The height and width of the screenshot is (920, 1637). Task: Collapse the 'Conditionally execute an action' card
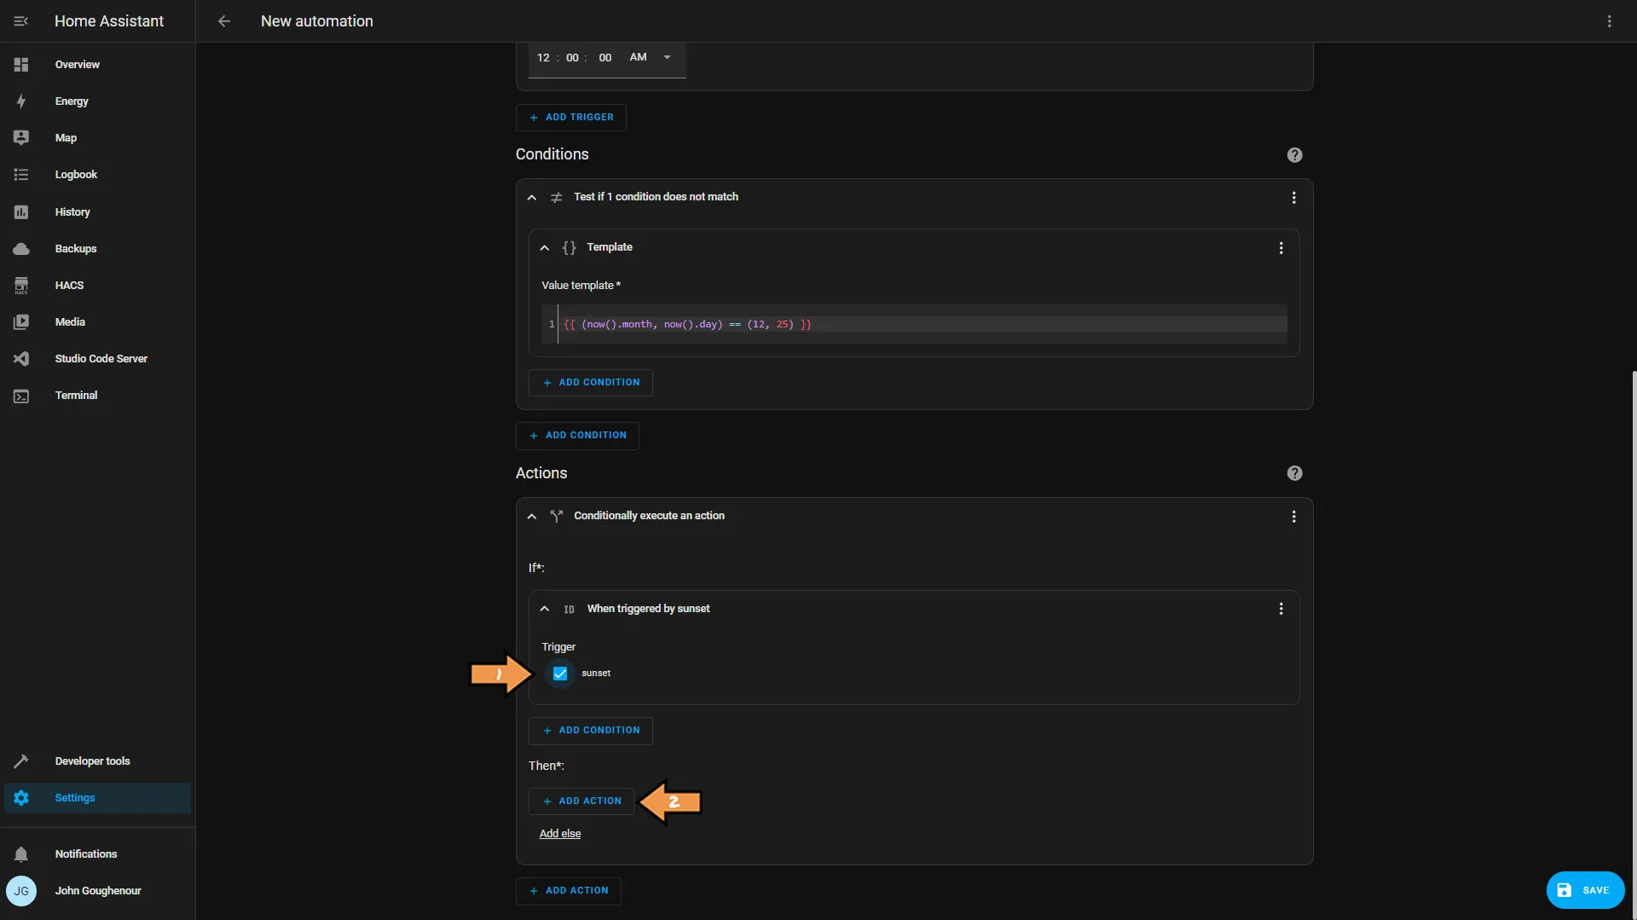(532, 517)
